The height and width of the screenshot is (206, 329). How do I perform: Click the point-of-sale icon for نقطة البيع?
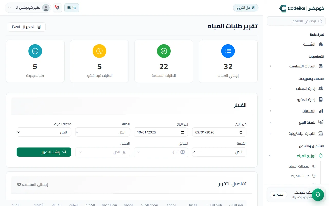(321, 122)
